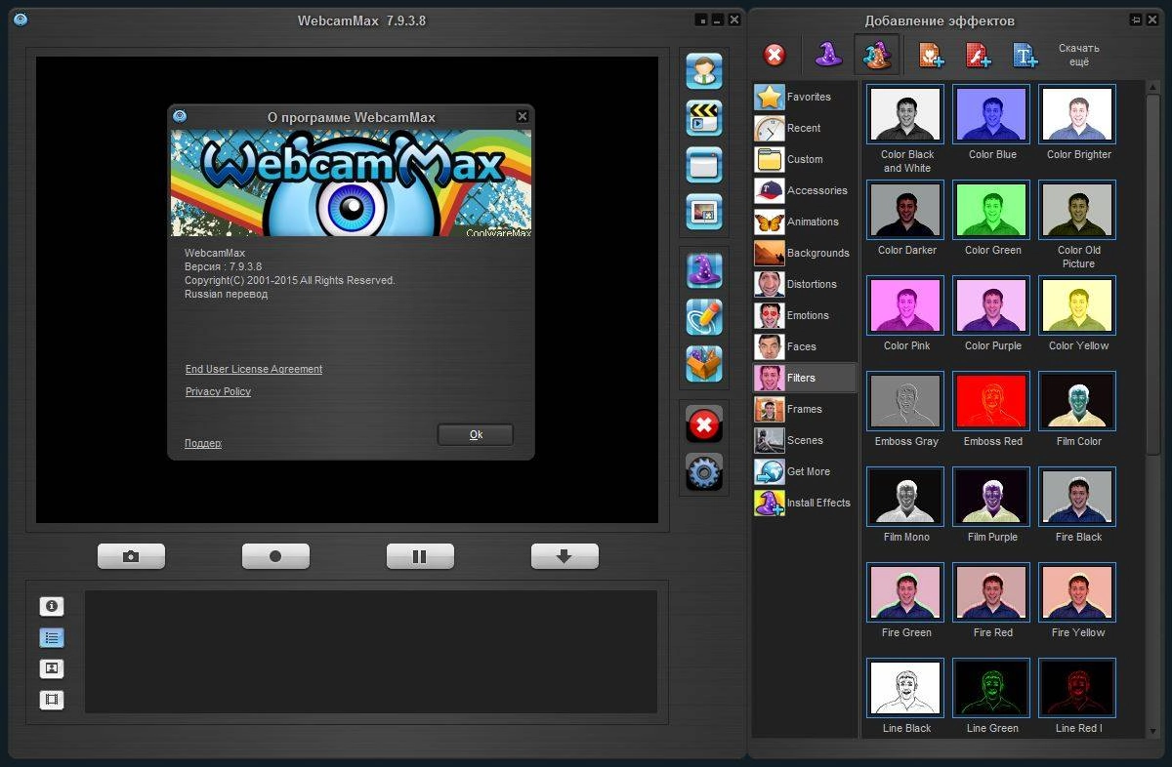
Task: Open the doodle pencil tool icon
Action: pos(703,317)
